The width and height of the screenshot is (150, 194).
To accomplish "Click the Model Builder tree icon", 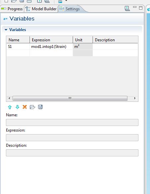I will tap(28, 9).
